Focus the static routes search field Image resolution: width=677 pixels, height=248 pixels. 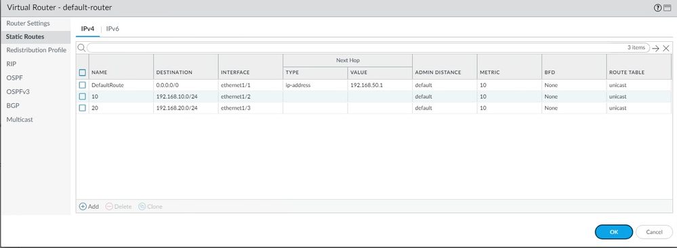368,48
